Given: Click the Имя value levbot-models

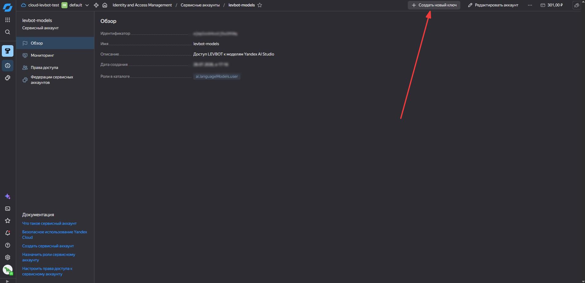Looking at the screenshot, I should click(206, 44).
